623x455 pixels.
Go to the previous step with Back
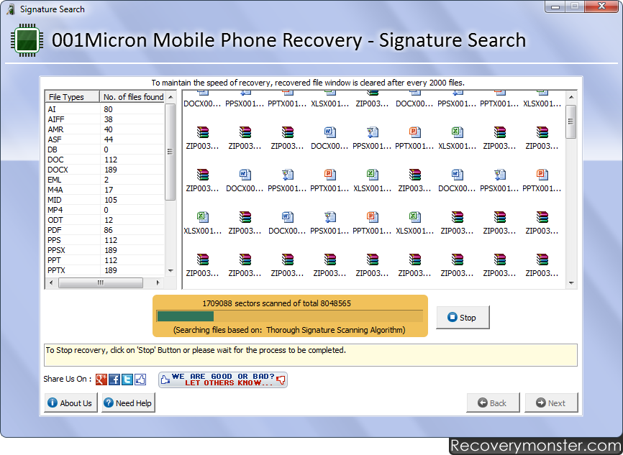point(493,403)
